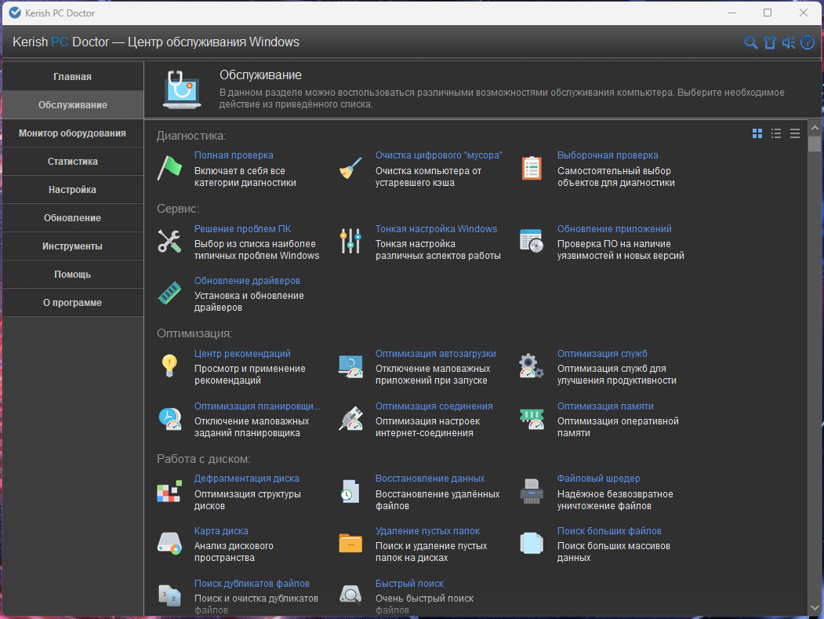The width and height of the screenshot is (824, 619).
Task: Open Оптимизация служб link
Action: coord(602,354)
